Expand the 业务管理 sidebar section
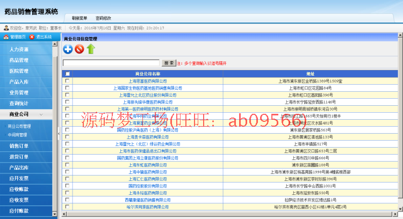 pyautogui.click(x=26, y=93)
